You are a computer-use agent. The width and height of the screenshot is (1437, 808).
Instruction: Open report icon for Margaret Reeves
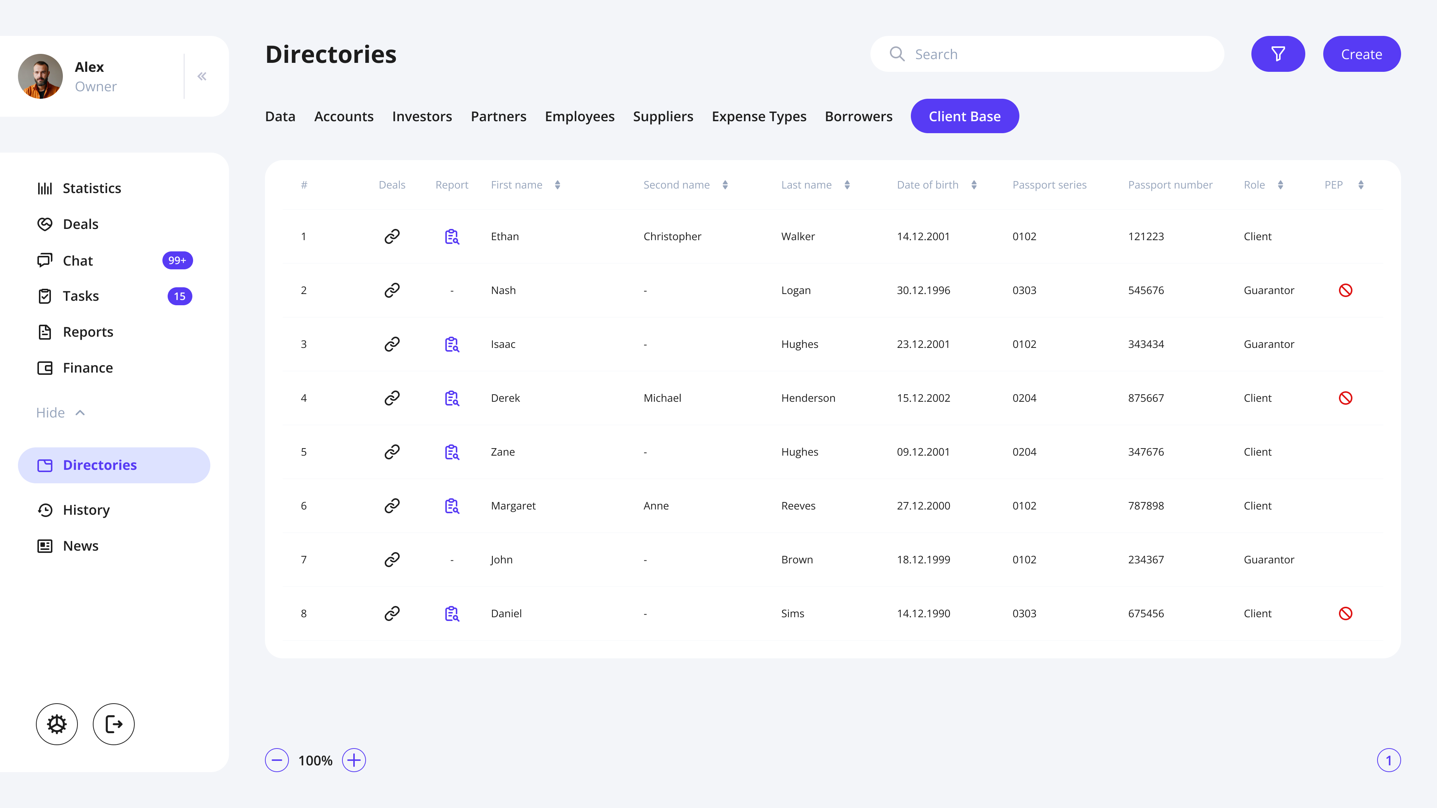(451, 506)
